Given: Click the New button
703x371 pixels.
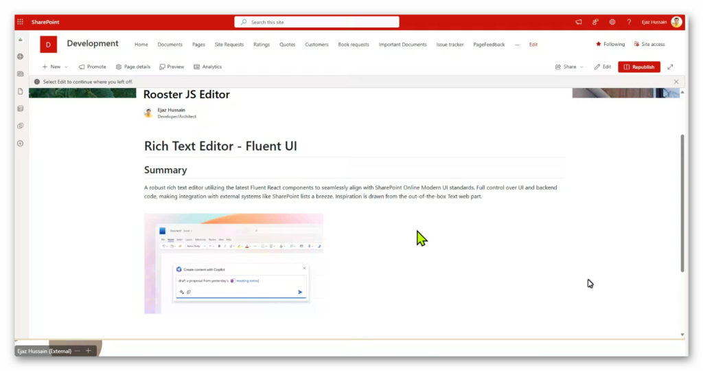Looking at the screenshot, I should pyautogui.click(x=51, y=67).
